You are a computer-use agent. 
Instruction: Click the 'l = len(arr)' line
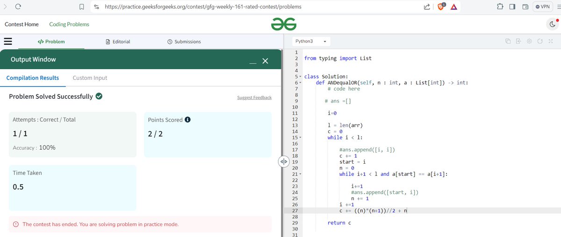(x=345, y=125)
